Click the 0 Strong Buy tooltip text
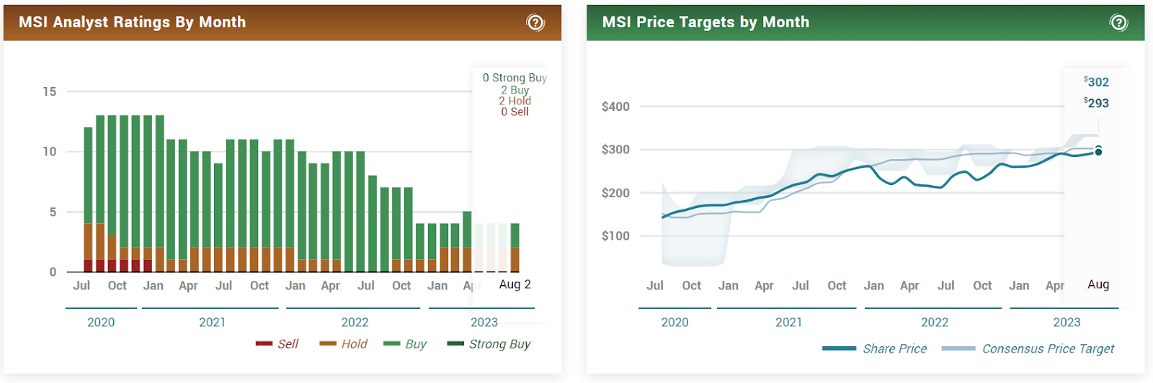This screenshot has height=383, width=1153. point(515,78)
